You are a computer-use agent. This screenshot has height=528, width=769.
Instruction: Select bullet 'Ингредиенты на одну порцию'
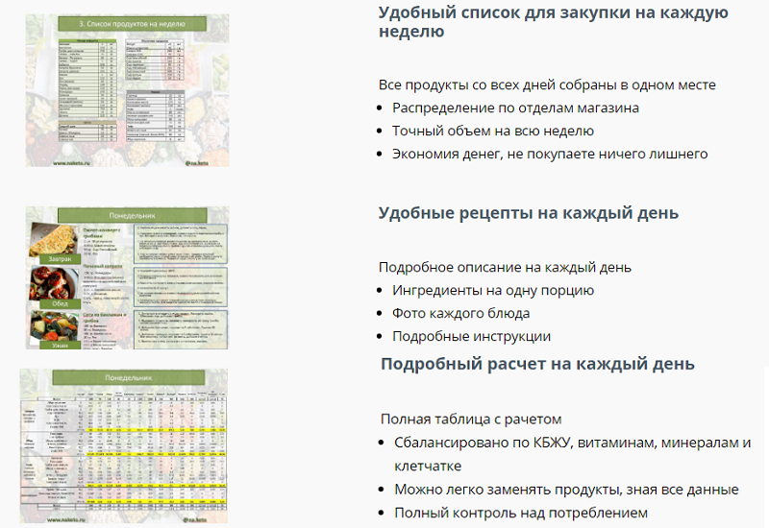pos(492,290)
